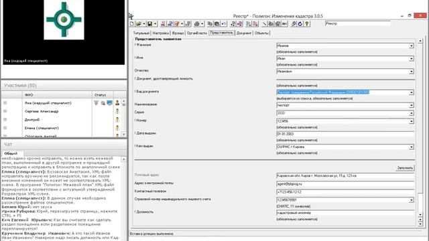Click the ABC spell-check toolbar icon
This screenshot has height=241, width=429.
tap(284, 24)
